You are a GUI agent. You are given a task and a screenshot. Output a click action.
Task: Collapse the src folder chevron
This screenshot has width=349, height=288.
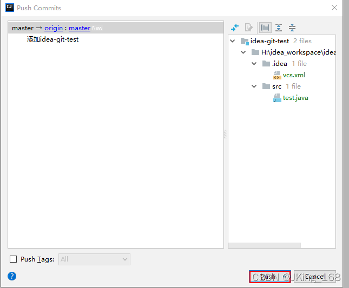(x=254, y=86)
